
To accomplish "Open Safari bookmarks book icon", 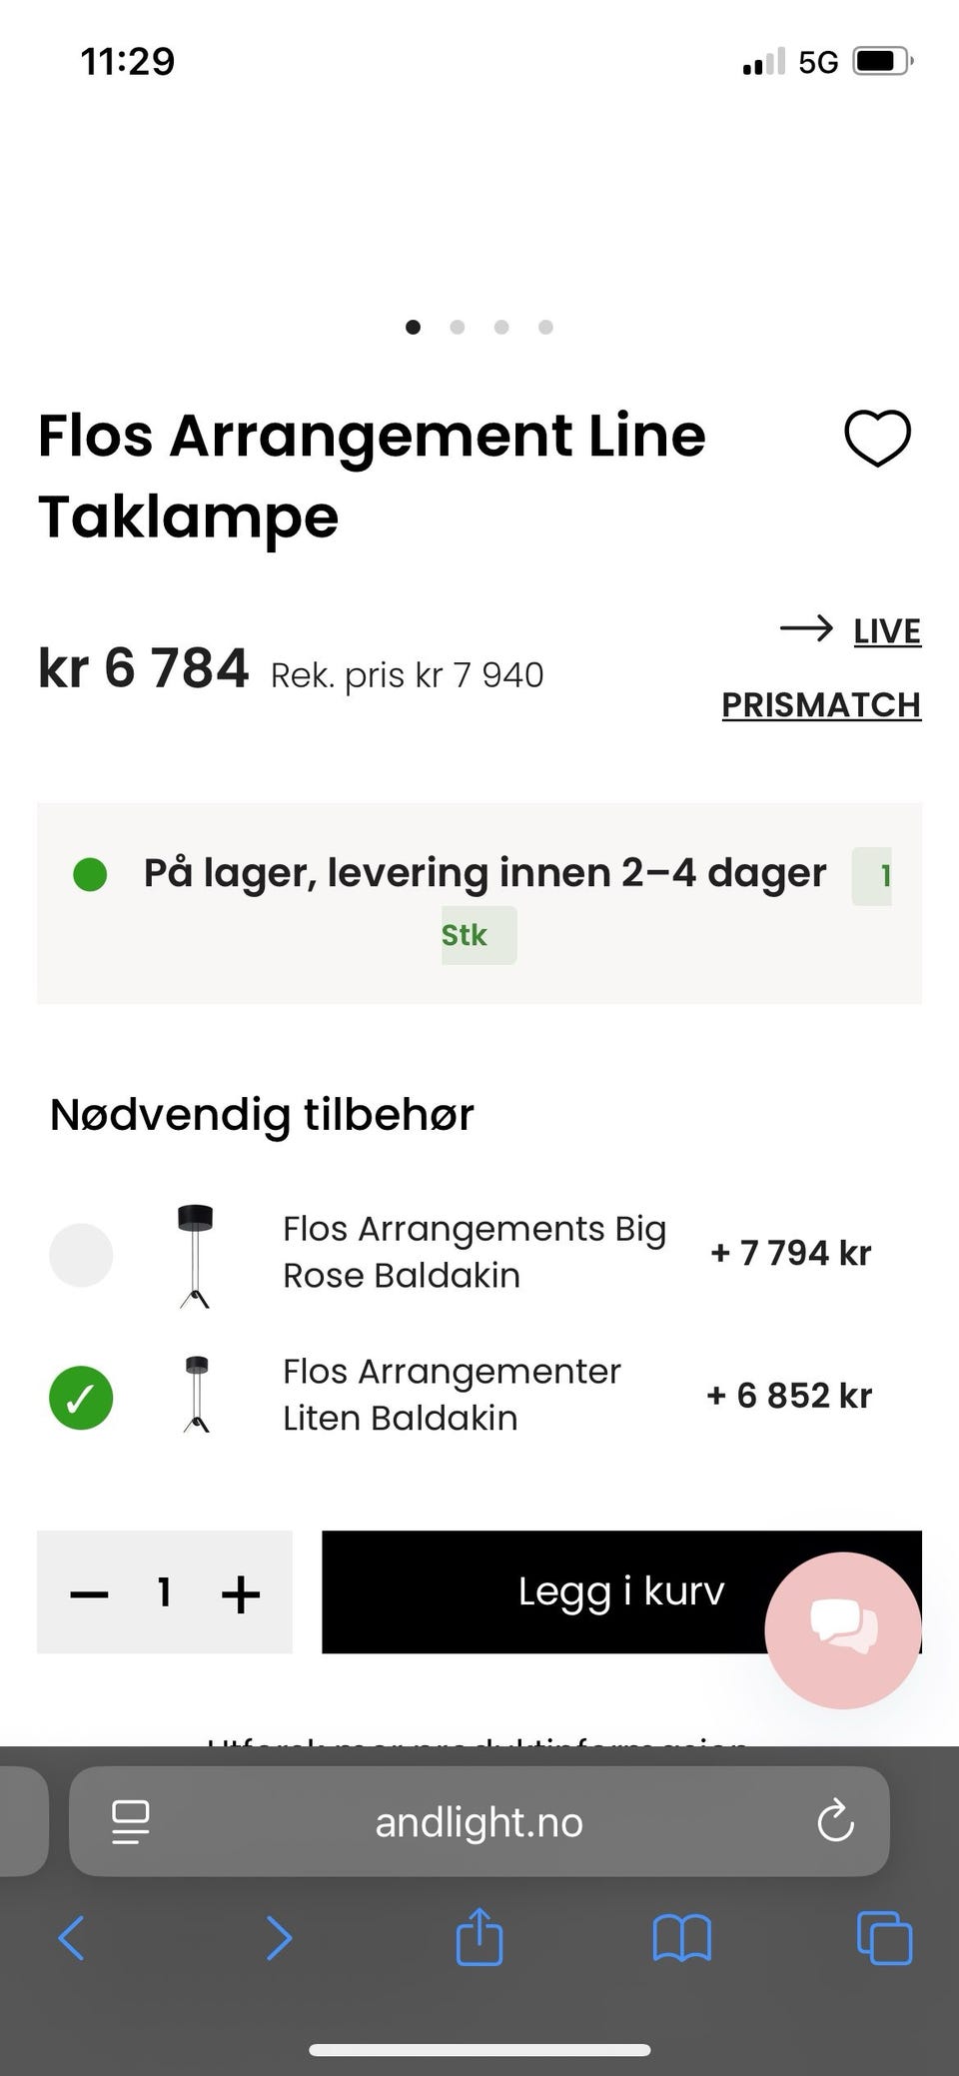I will (681, 1938).
